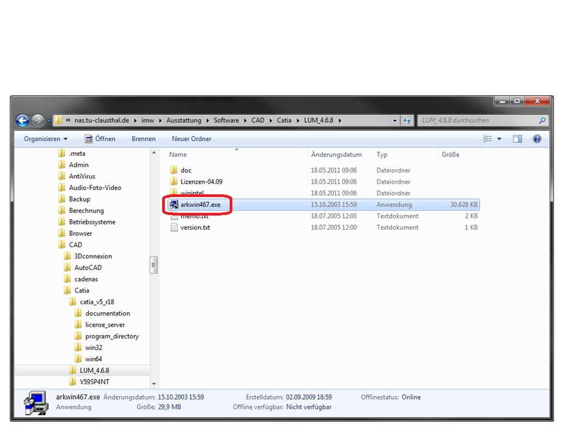Create folder with Neuer Ordner
587x440 pixels.
(191, 139)
